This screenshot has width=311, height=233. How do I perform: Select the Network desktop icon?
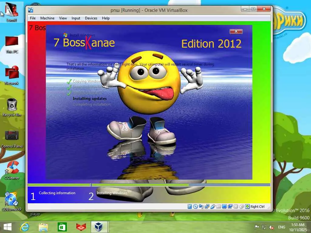click(12, 75)
